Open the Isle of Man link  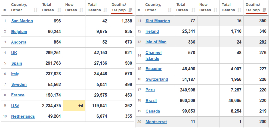tap(156, 42)
